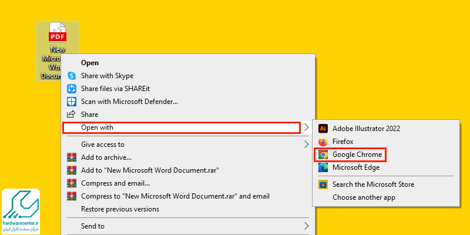Select Search the Microsoft Store

pyautogui.click(x=386, y=184)
